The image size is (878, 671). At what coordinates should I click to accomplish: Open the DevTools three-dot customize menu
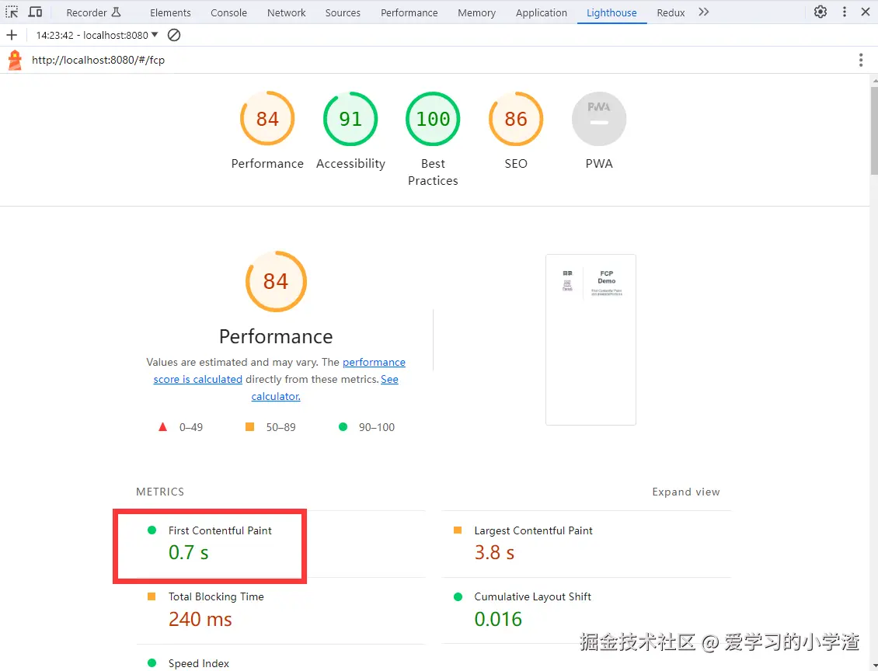coord(845,12)
